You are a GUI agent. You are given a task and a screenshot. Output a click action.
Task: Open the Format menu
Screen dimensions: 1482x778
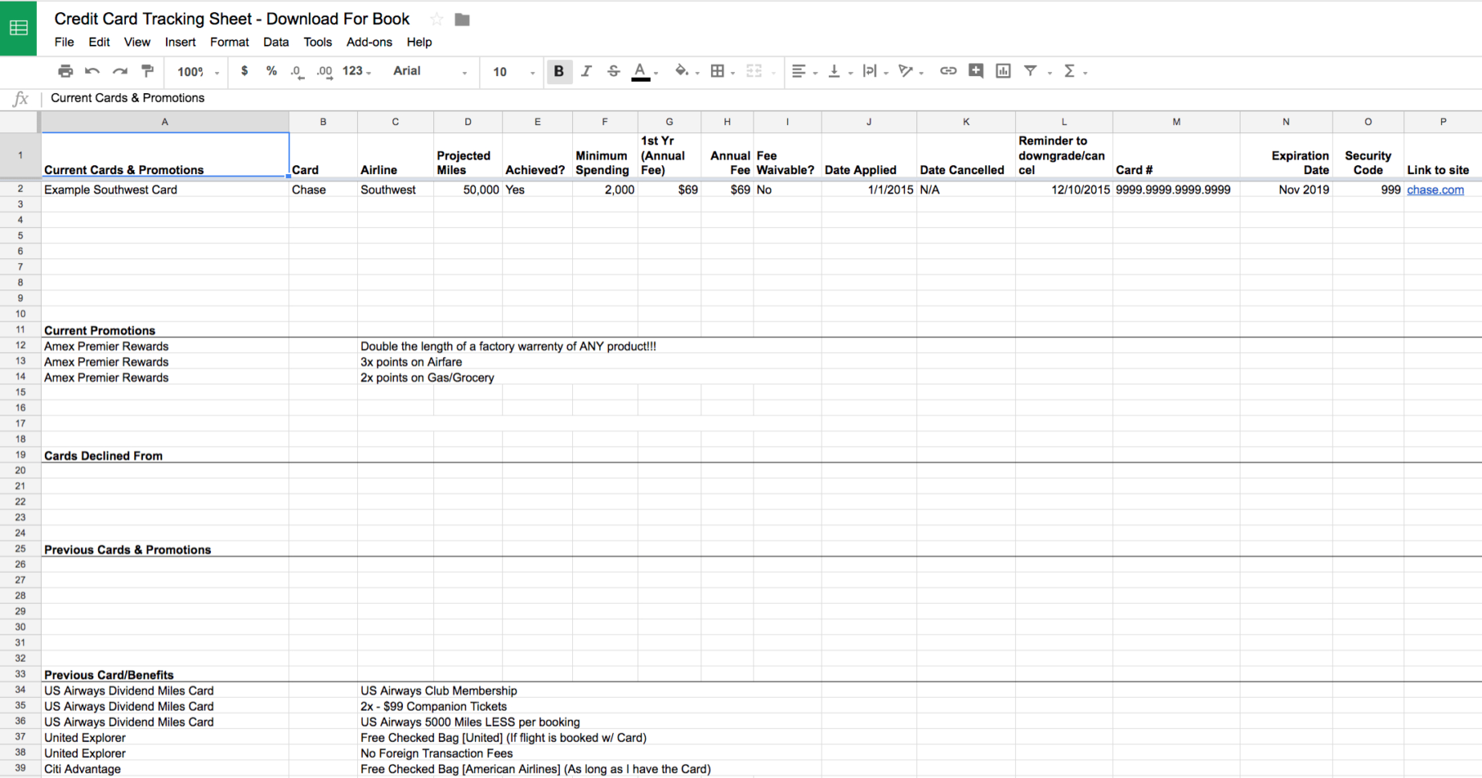coord(229,42)
